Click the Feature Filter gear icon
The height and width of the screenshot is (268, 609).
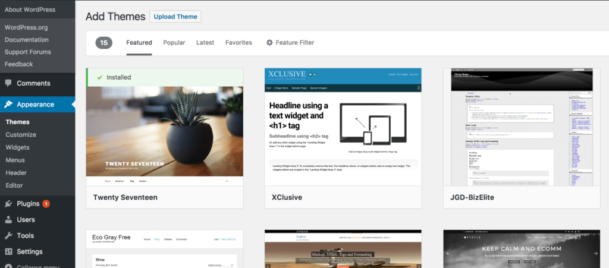click(269, 43)
